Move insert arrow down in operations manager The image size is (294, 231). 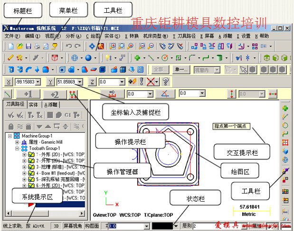pyautogui.click(x=39, y=127)
